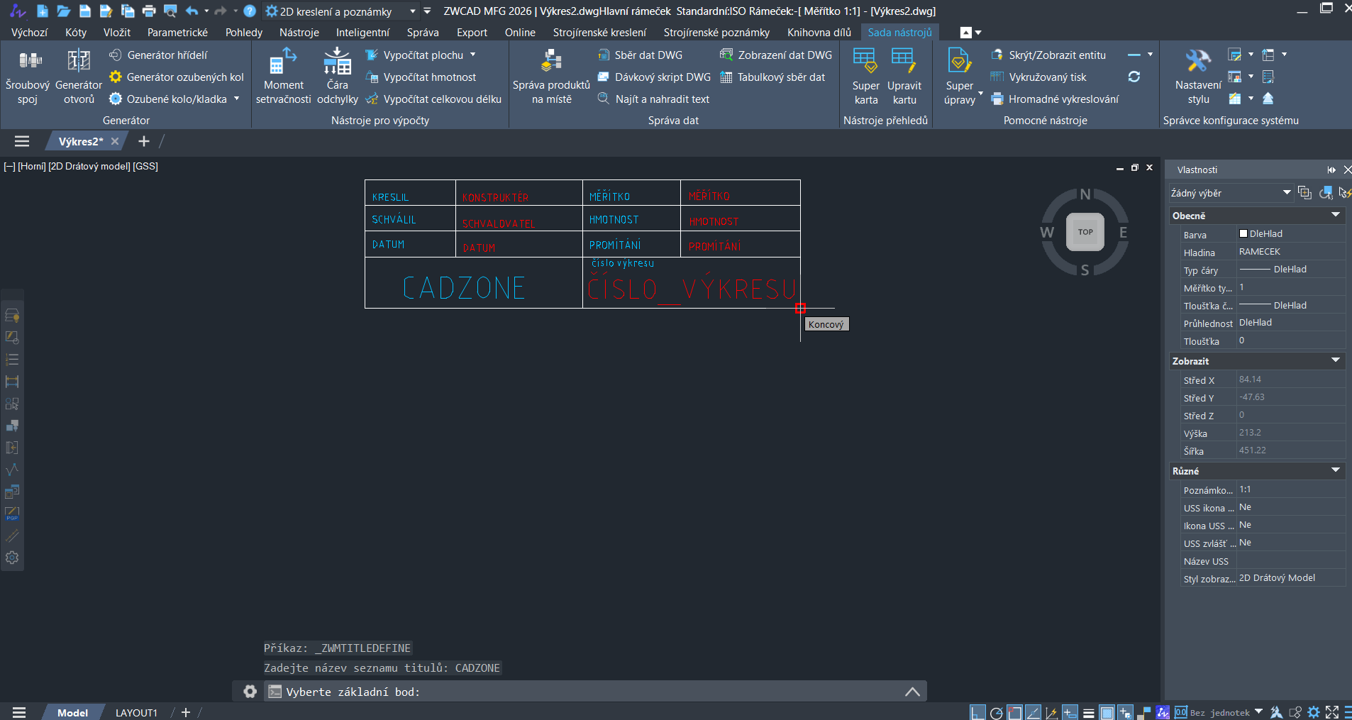Toggle ortho mode in status bar
The width and height of the screenshot is (1352, 720).
(978, 713)
